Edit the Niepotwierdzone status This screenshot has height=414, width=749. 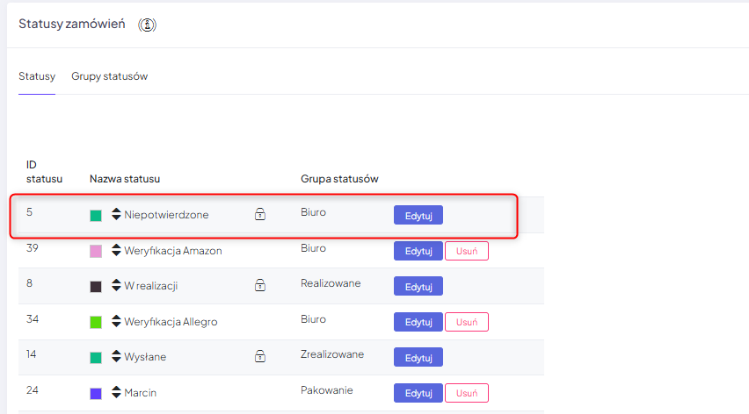pyautogui.click(x=418, y=215)
